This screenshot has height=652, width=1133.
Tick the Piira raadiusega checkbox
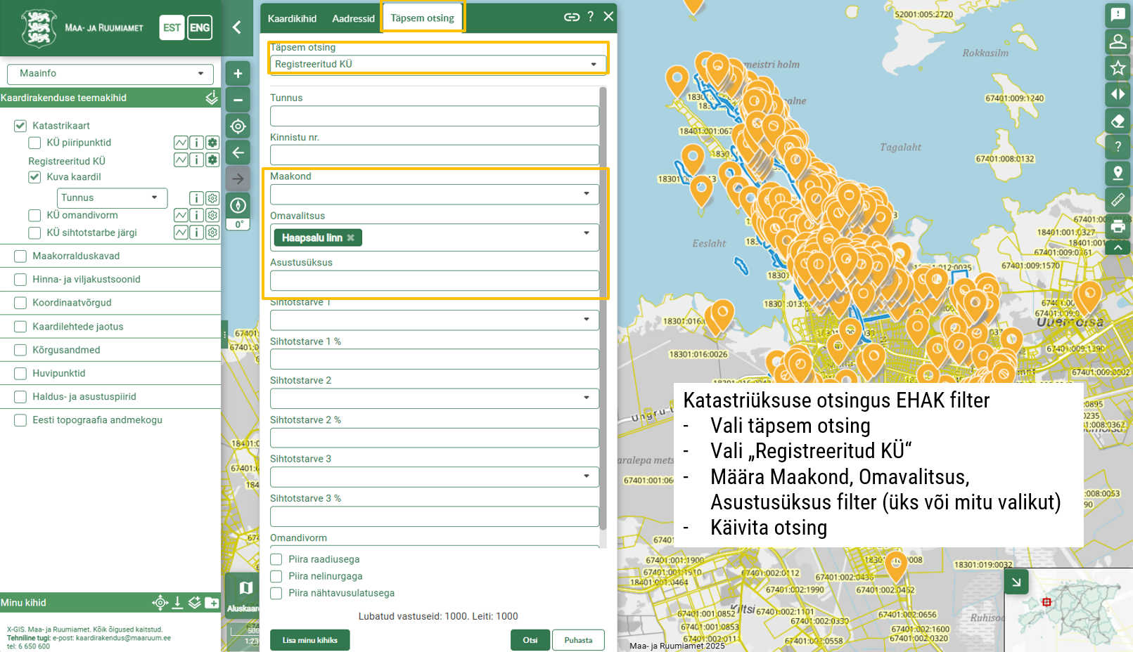click(276, 559)
